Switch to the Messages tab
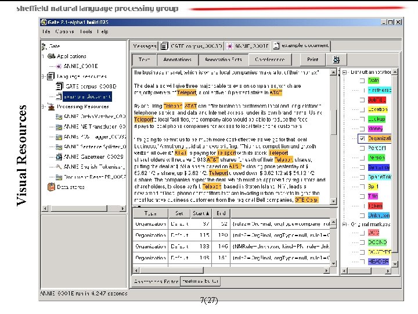 click(x=145, y=46)
